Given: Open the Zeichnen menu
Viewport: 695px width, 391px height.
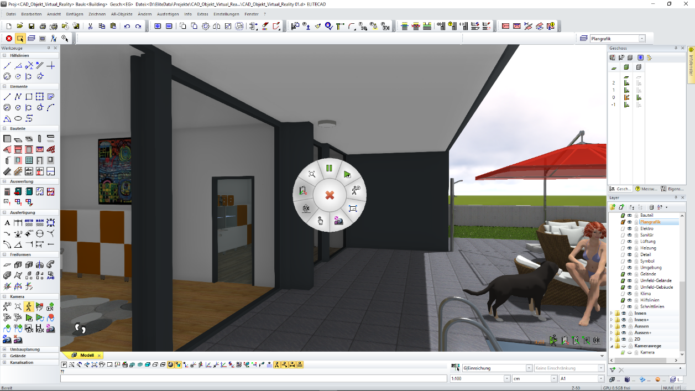Looking at the screenshot, I should point(97,14).
